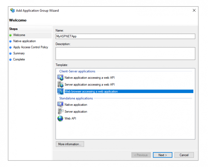
Task: Select 'Native application accessing a web API' template
Action: click(x=89, y=78)
